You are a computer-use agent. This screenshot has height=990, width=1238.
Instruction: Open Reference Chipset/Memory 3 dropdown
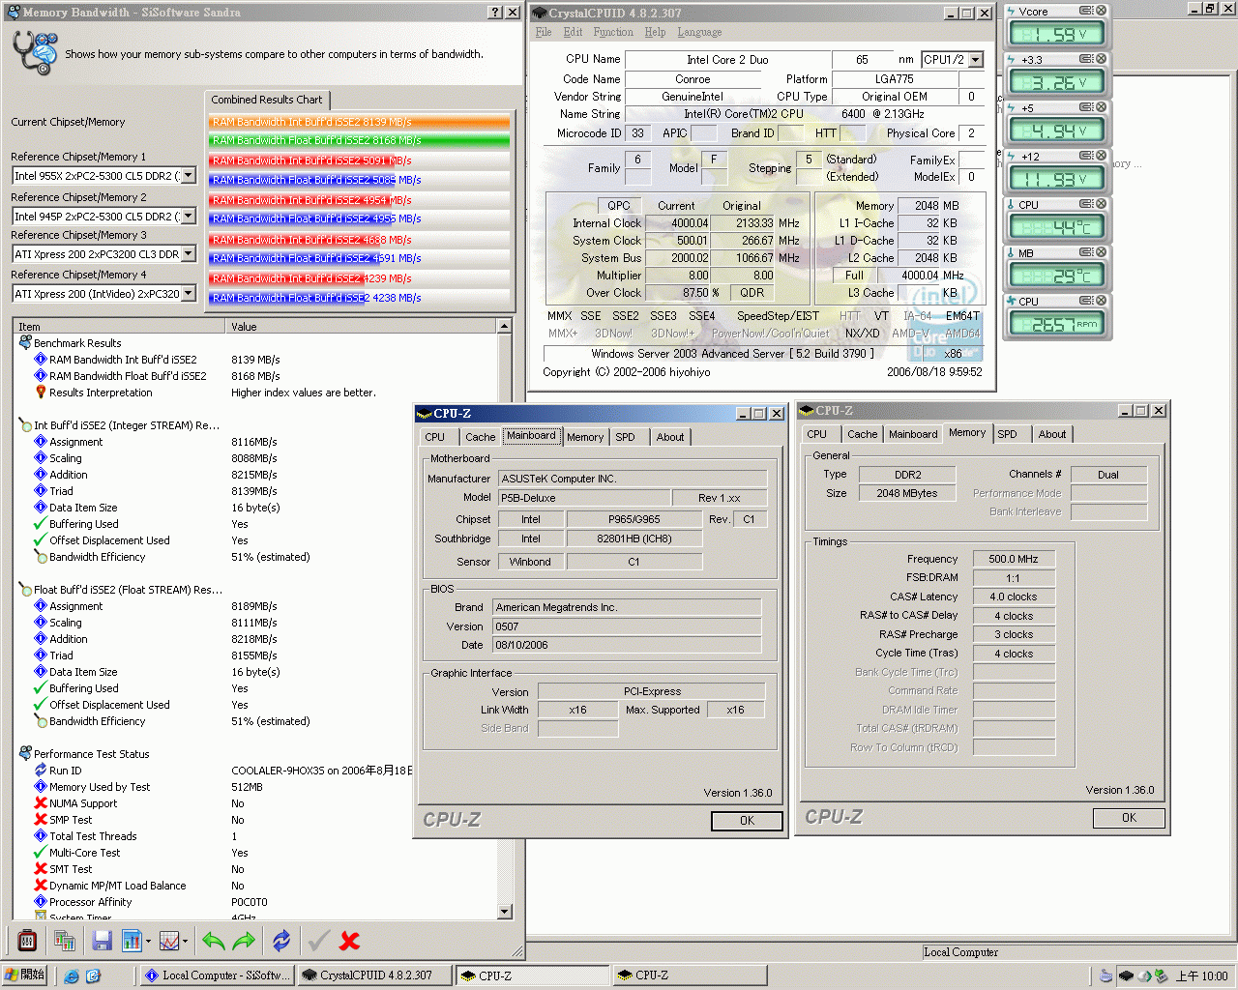189,254
